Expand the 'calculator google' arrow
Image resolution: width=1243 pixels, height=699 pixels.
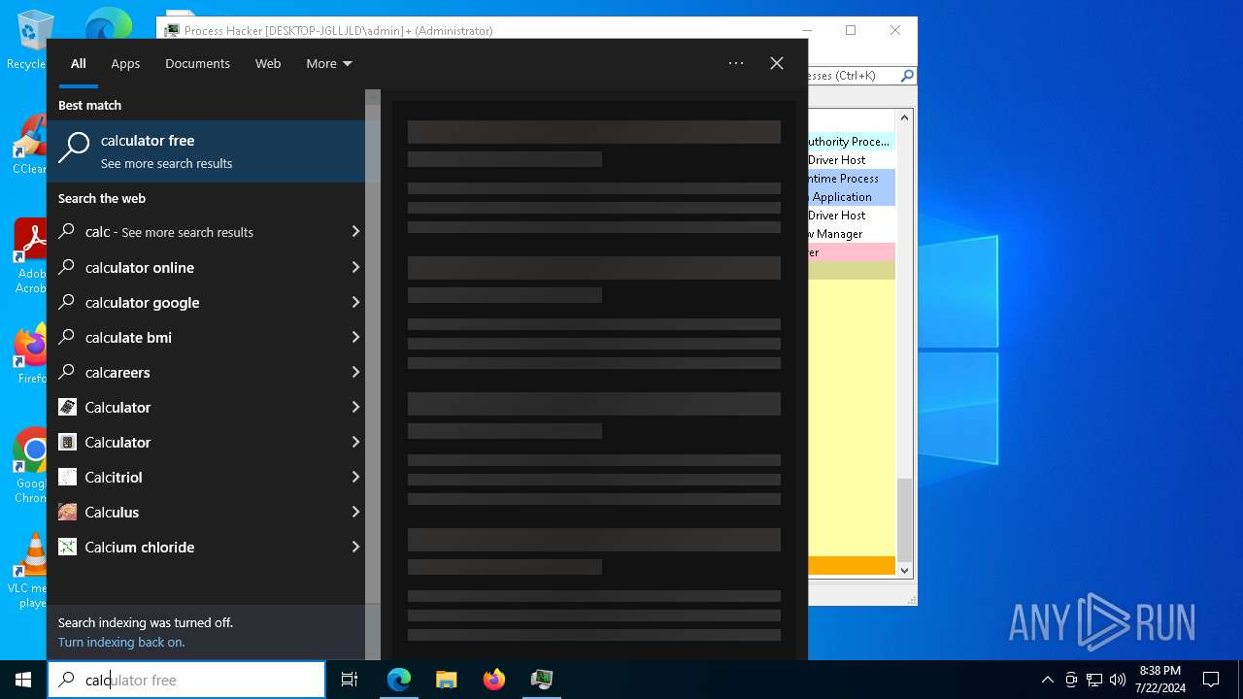tap(355, 302)
